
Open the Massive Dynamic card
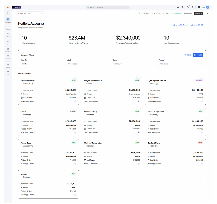click(175, 122)
